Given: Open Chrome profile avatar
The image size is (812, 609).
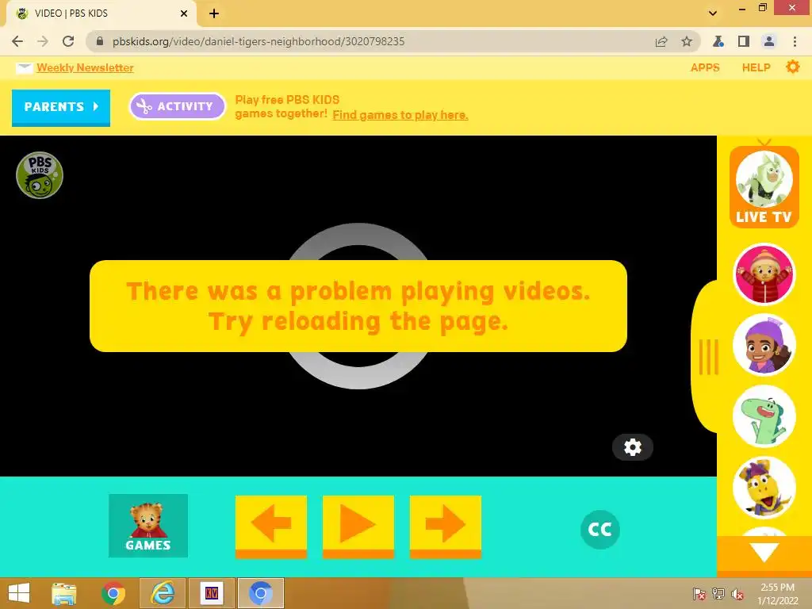Looking at the screenshot, I should click(769, 41).
